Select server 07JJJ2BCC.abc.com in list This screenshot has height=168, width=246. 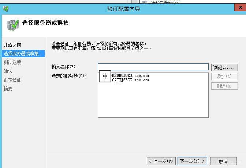tap(130, 80)
